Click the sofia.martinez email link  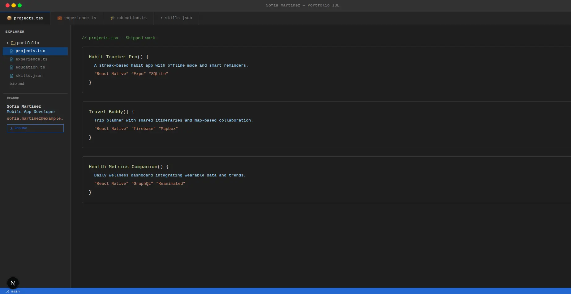35,118
